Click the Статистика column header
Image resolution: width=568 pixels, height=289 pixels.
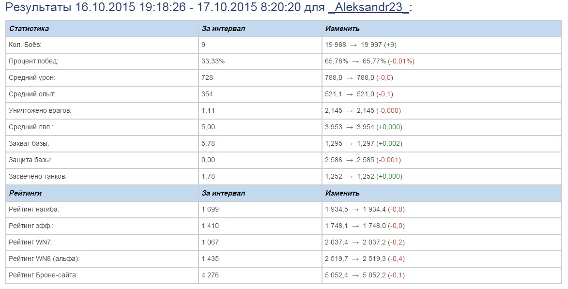coord(29,29)
